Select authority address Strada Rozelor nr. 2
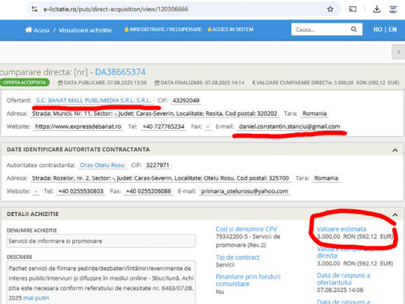The height and width of the screenshot is (304, 405). [160, 178]
